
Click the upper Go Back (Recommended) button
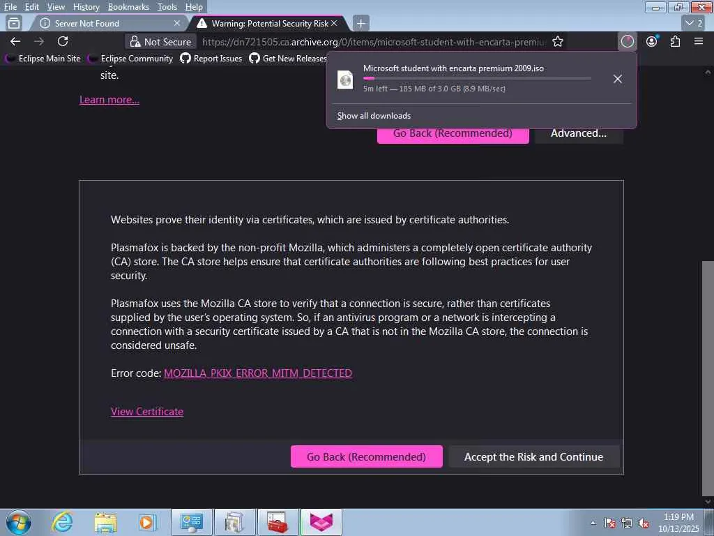coord(453,135)
